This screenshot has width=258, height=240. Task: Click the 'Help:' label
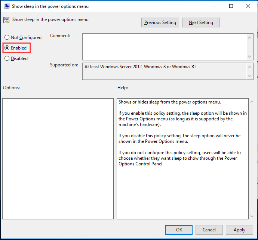pos(123,88)
